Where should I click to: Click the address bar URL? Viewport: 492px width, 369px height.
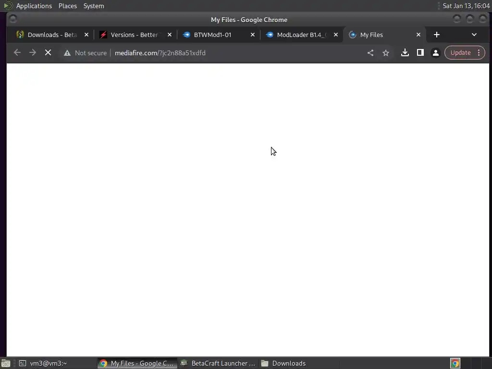(x=160, y=53)
